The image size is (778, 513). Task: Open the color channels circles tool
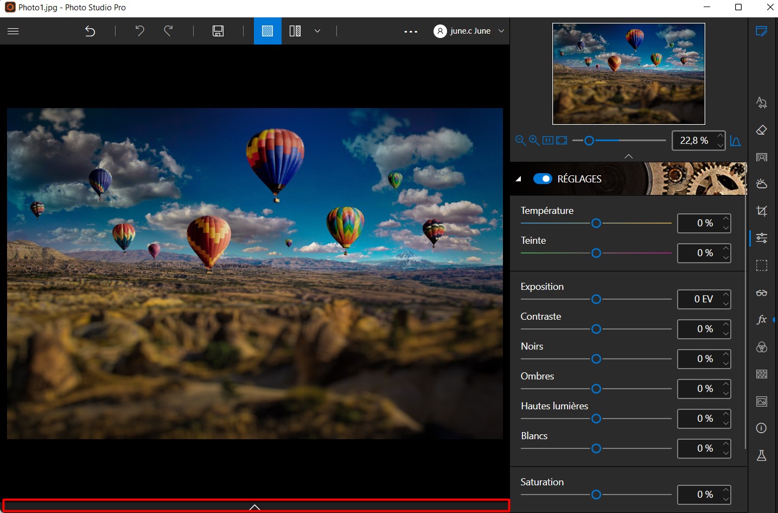coord(762,347)
